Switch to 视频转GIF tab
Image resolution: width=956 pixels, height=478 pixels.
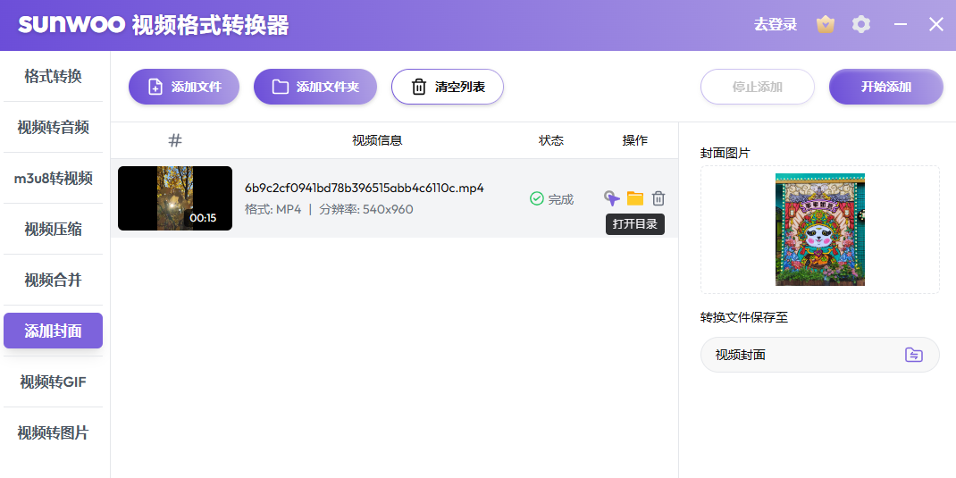(x=53, y=382)
